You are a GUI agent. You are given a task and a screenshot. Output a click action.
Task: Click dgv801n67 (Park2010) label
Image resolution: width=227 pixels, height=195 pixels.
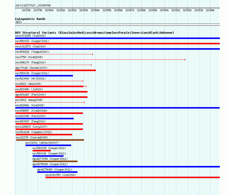[x=31, y=95]
